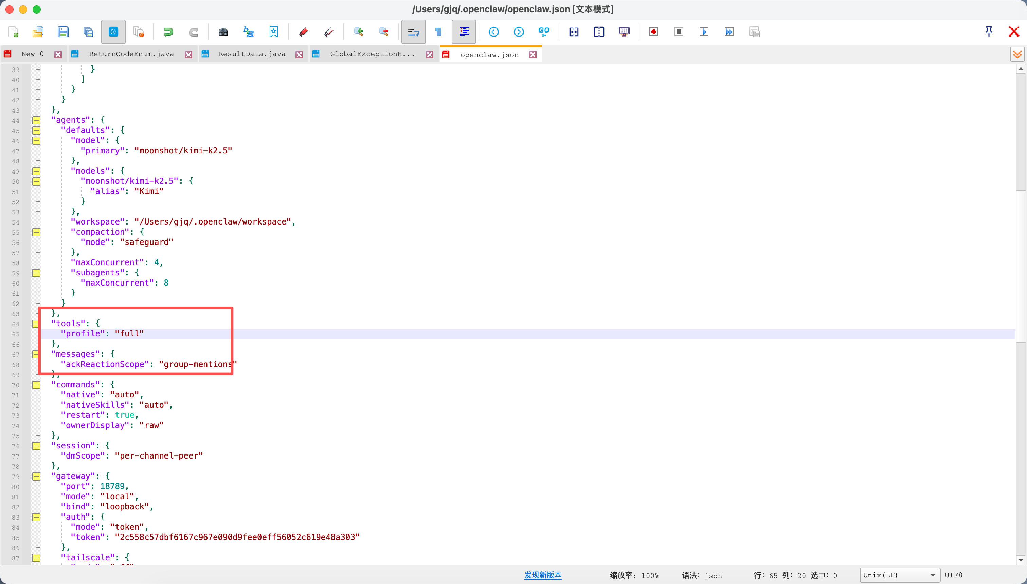Toggle the word wrap button
Image resolution: width=1027 pixels, height=584 pixels.
pyautogui.click(x=413, y=32)
